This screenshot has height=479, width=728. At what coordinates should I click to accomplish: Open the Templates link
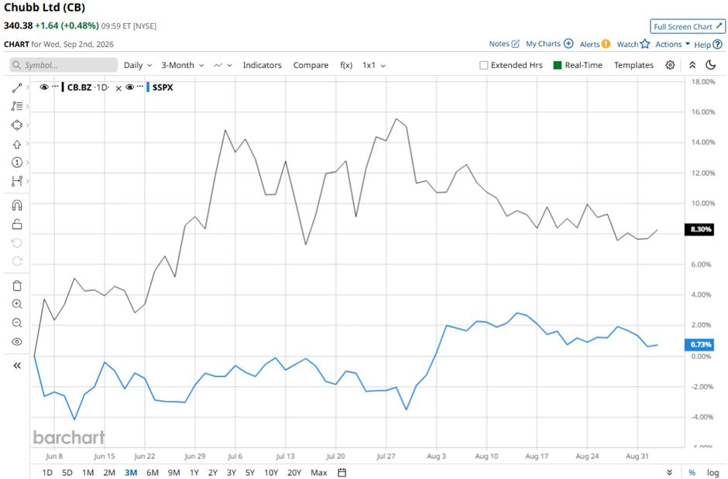click(x=634, y=65)
